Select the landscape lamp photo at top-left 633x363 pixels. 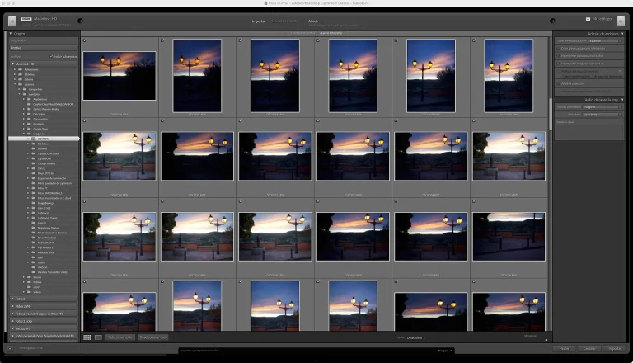[x=119, y=76]
